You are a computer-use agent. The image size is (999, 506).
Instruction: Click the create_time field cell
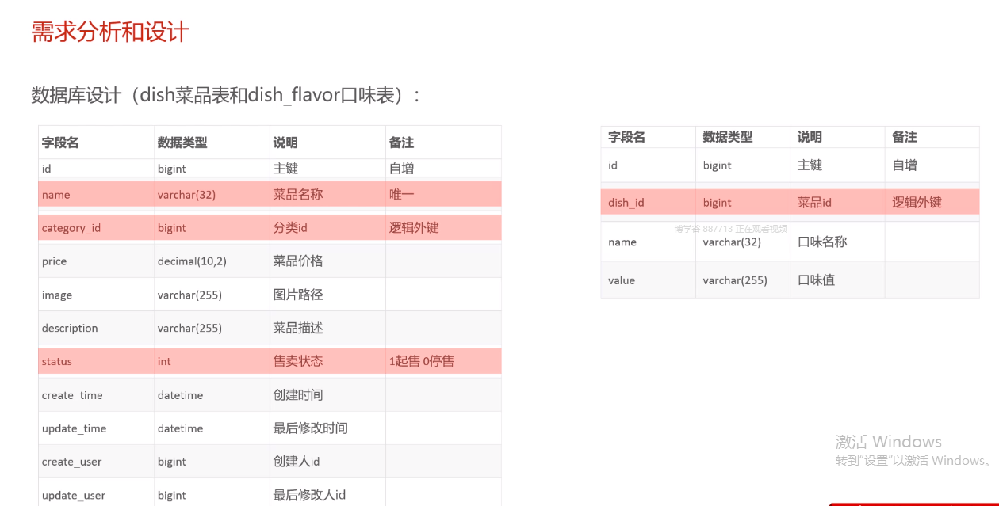coord(72,395)
